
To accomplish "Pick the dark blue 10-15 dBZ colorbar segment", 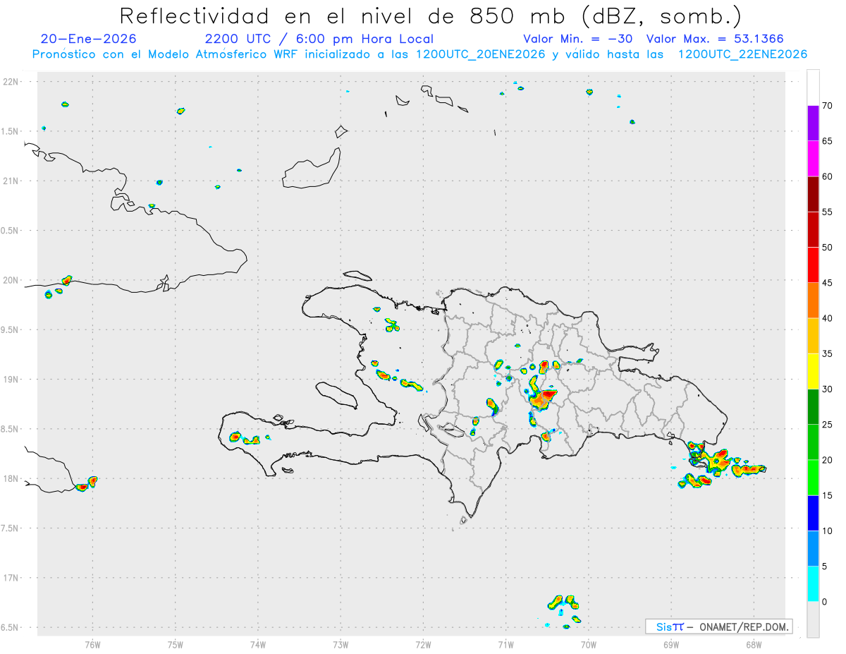I will [x=813, y=513].
